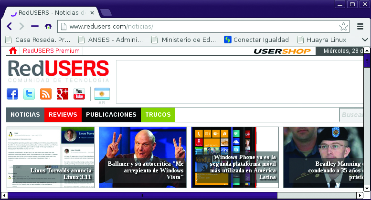Viewport: 371px width, 200px height.
Task: Open the browser home page icon
Action: [48, 26]
